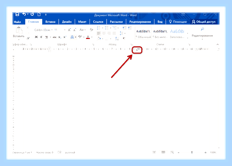Image resolution: width=232 pixels, height=166 pixels.
Task: Open the Абзац dialog launcher
Action: click(131, 44)
